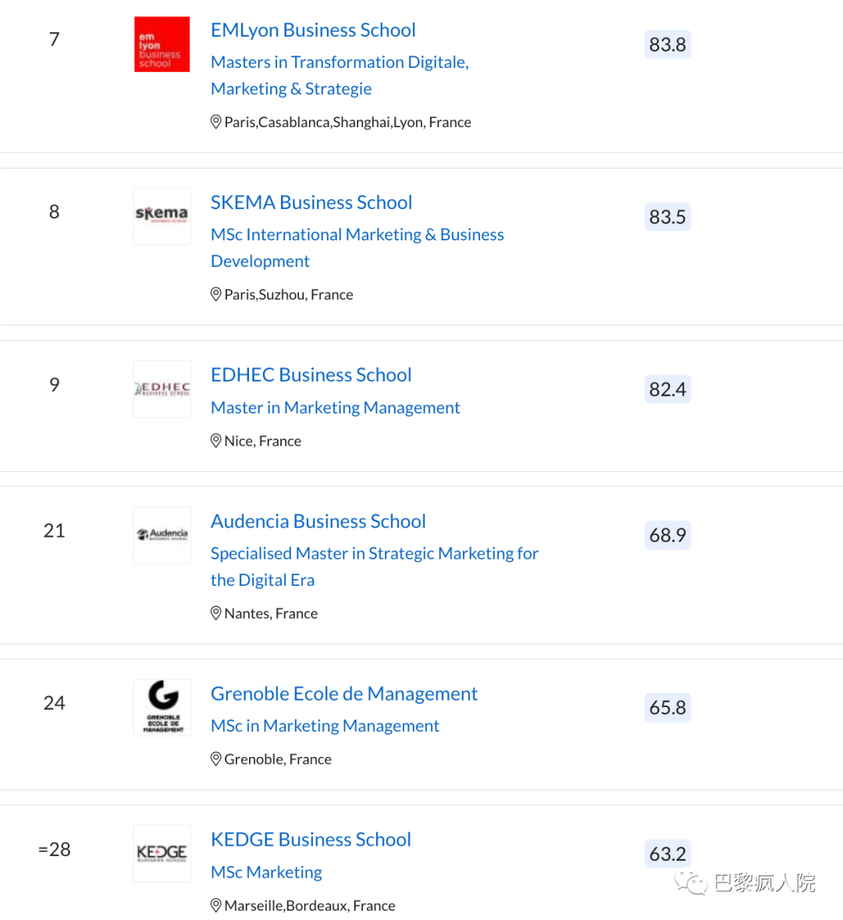
Task: Click the EMLyon Business School logo
Action: point(162,44)
